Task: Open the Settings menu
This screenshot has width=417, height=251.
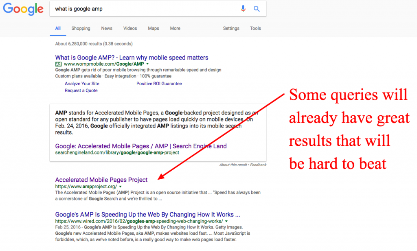Action: point(231,28)
